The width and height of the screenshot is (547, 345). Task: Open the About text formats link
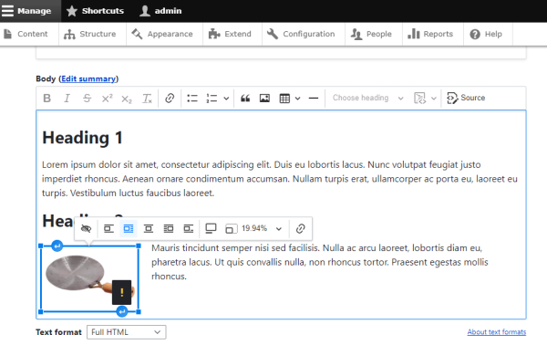(x=497, y=332)
